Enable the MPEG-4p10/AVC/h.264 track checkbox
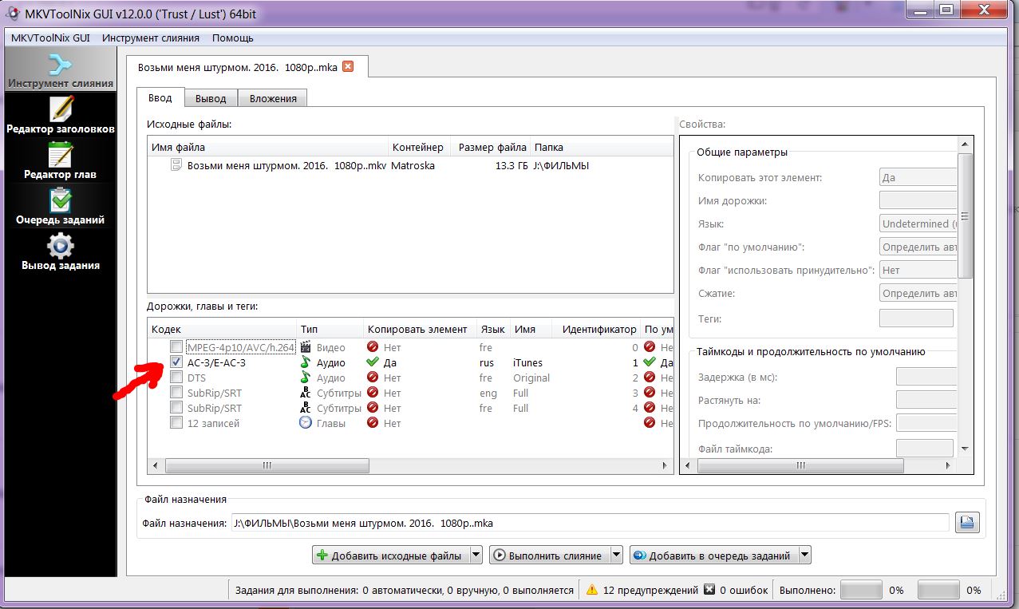This screenshot has height=609, width=1019. coord(176,347)
